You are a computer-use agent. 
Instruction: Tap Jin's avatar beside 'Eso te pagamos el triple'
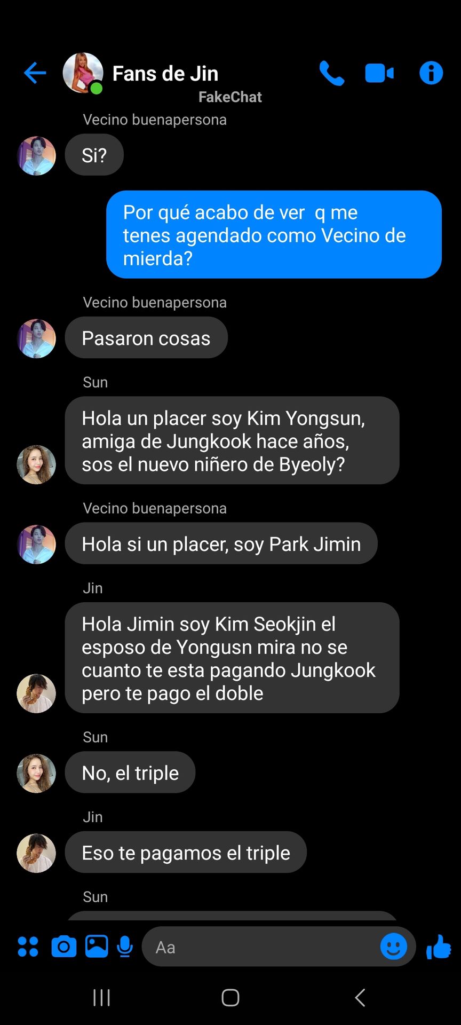coord(36,853)
